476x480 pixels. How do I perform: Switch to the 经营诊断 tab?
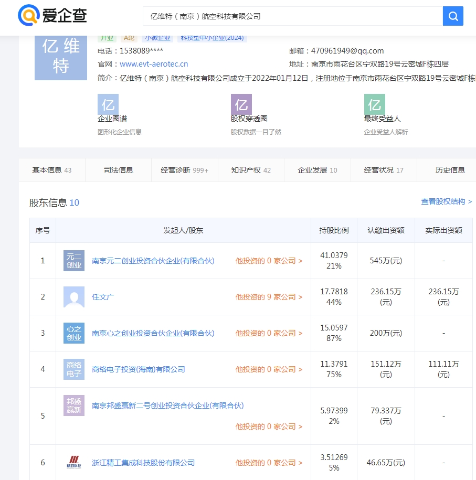pyautogui.click(x=184, y=170)
